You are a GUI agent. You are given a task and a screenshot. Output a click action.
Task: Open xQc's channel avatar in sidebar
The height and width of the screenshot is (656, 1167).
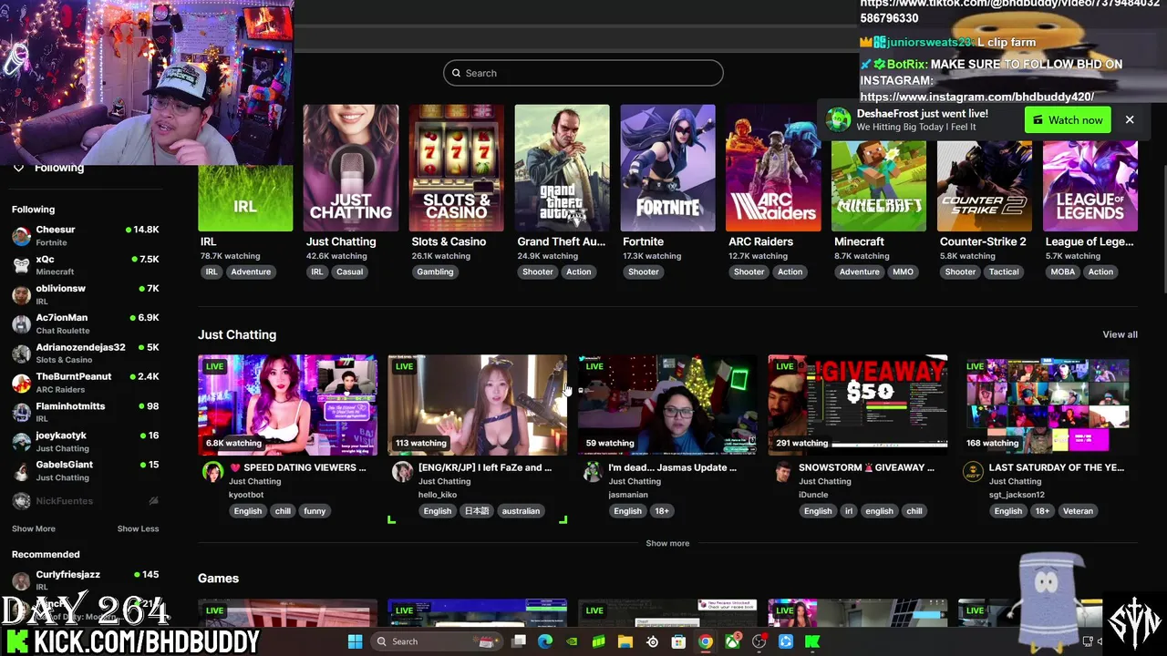pyautogui.click(x=21, y=265)
